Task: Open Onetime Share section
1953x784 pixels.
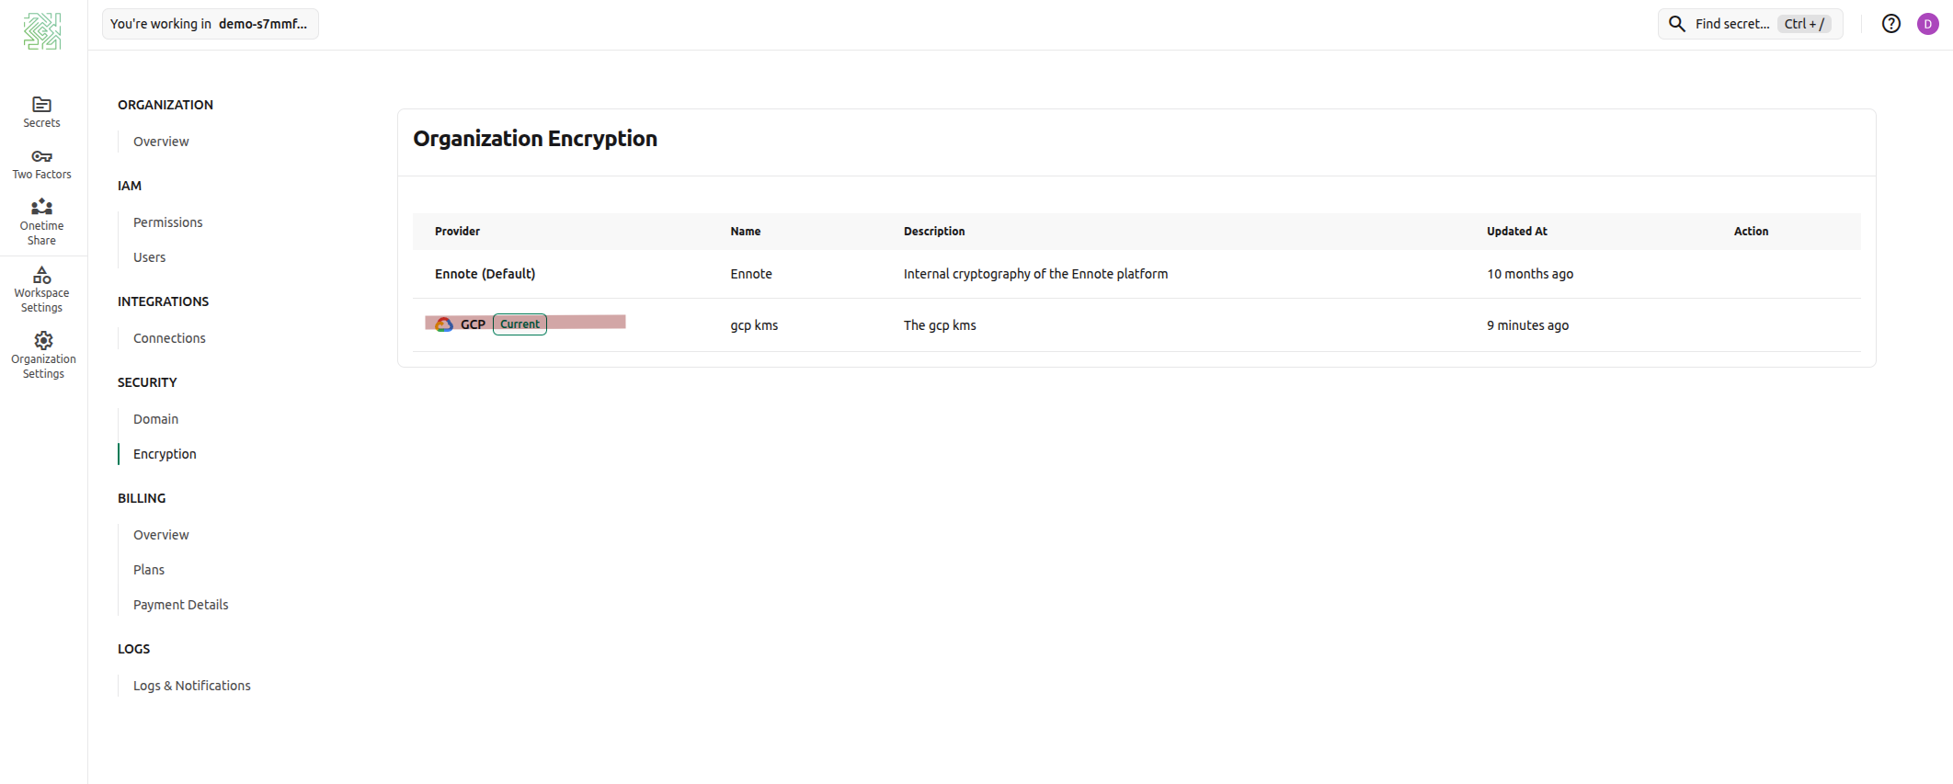Action: pos(41,223)
